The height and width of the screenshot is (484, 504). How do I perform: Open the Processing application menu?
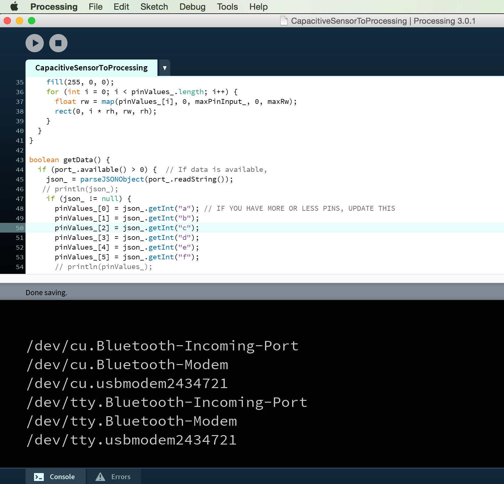(x=54, y=7)
